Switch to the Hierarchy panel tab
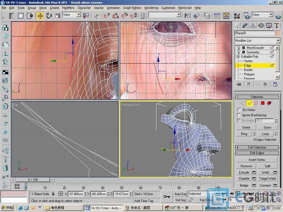This screenshot has height=212, width=283. tap(253, 26)
